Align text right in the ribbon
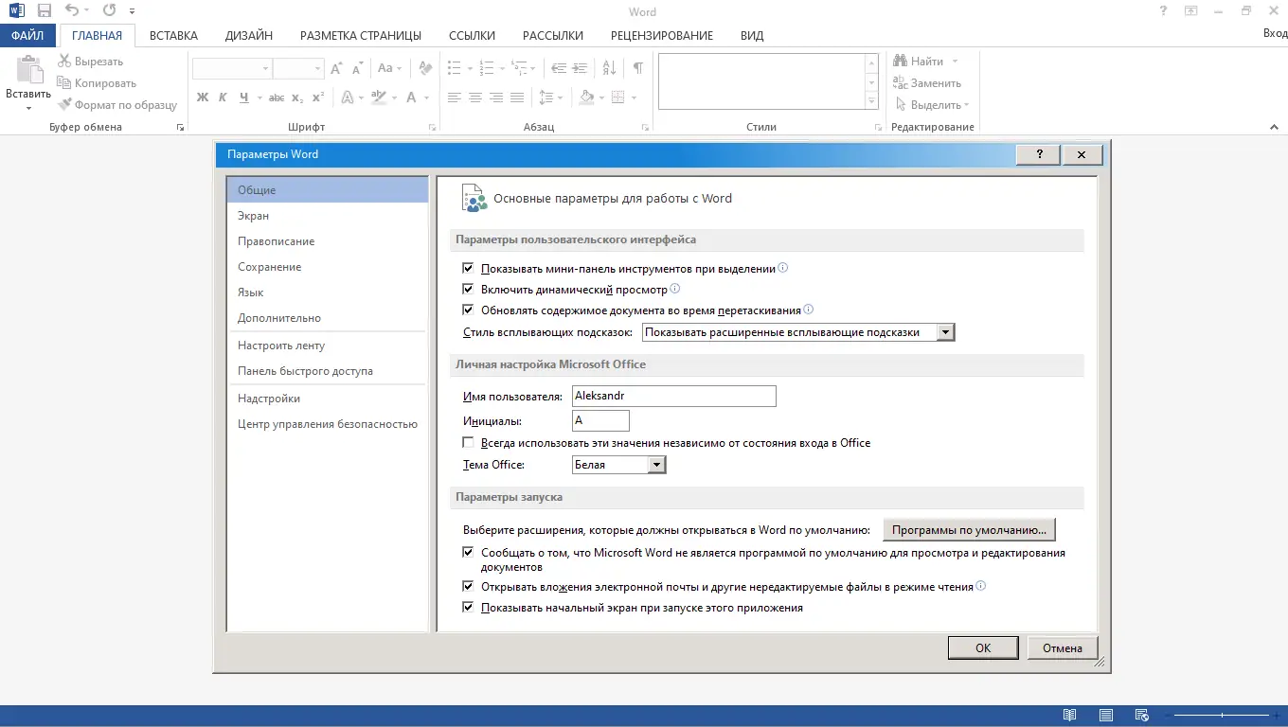Screen dimensions: 1288x727 coord(496,98)
